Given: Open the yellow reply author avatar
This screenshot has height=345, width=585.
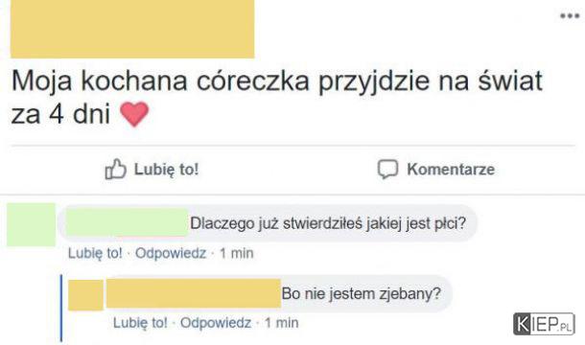Looking at the screenshot, I should (x=85, y=295).
